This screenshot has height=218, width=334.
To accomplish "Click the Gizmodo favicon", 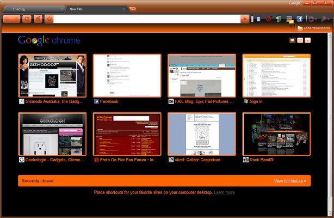I will coord(22,101).
